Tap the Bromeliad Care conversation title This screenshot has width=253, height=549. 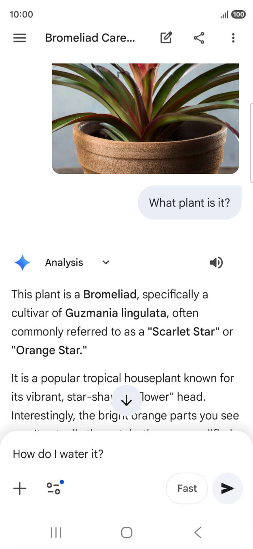coord(90,38)
